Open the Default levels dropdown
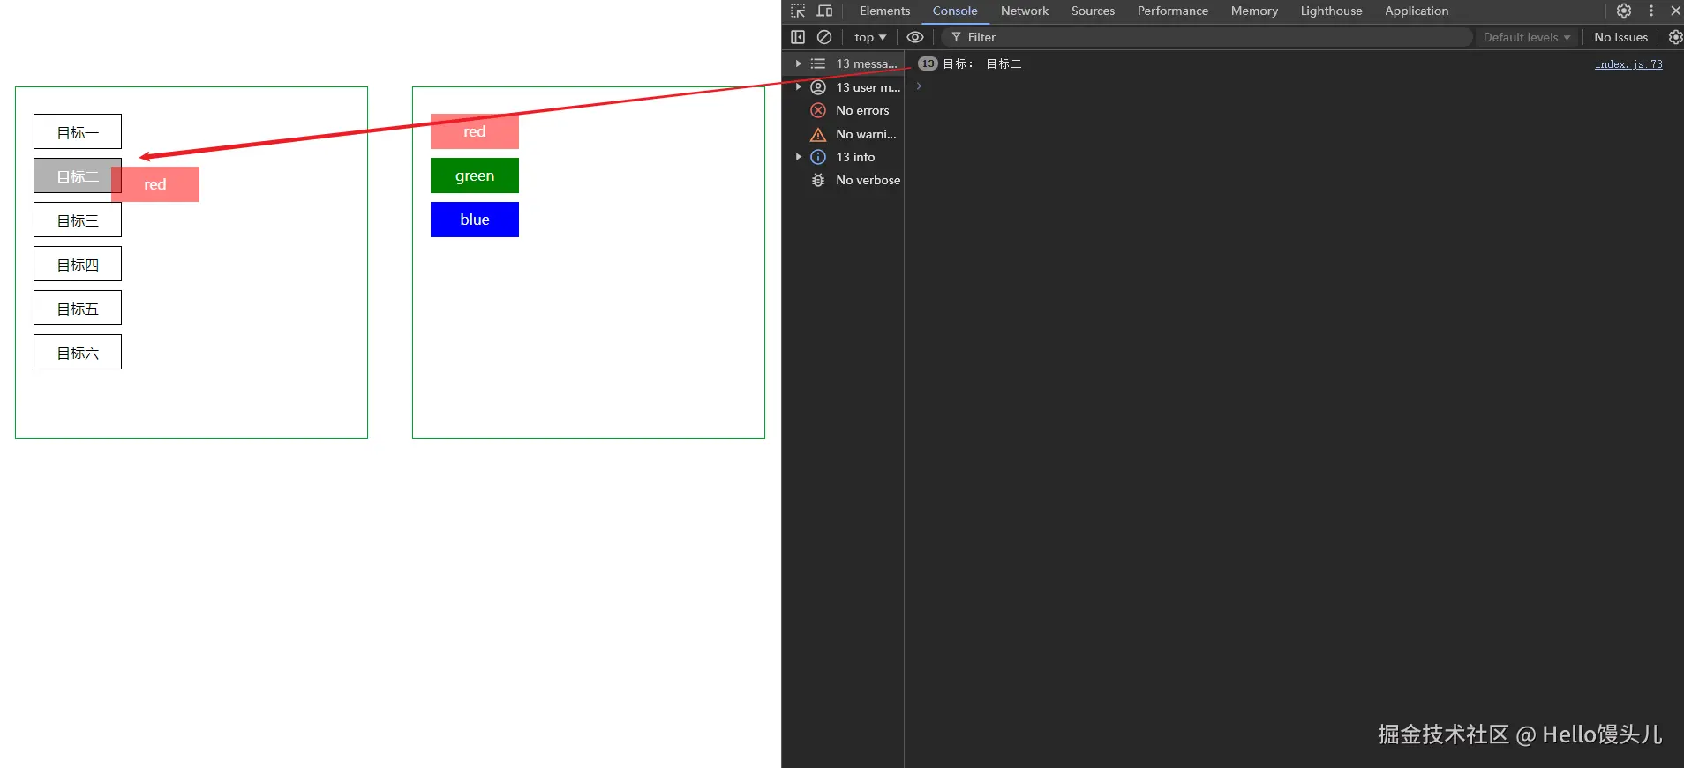The height and width of the screenshot is (768, 1684). point(1527,37)
